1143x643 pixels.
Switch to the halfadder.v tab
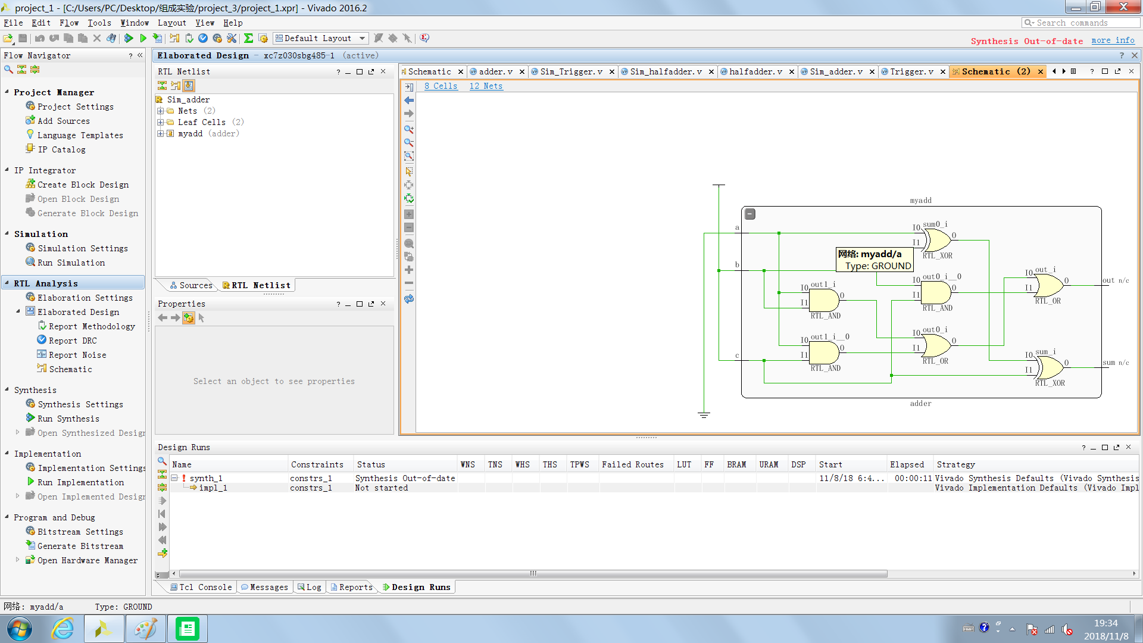tap(755, 71)
